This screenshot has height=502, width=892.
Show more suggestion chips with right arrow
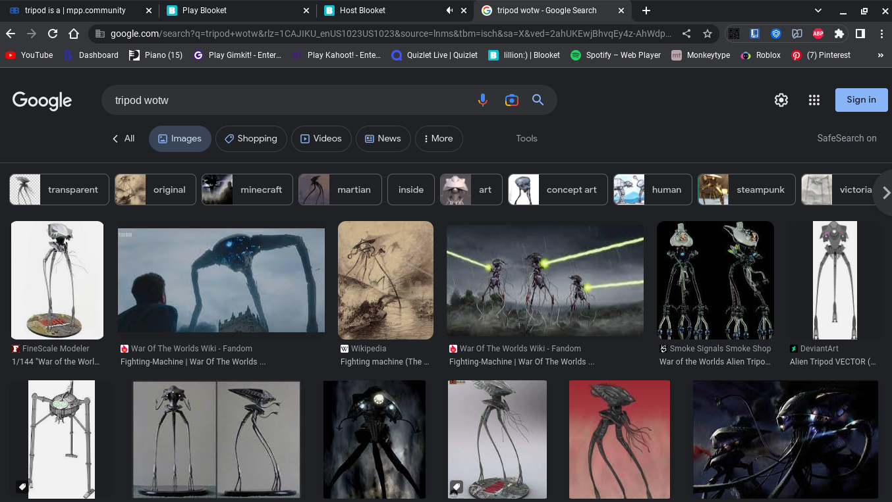tap(885, 193)
